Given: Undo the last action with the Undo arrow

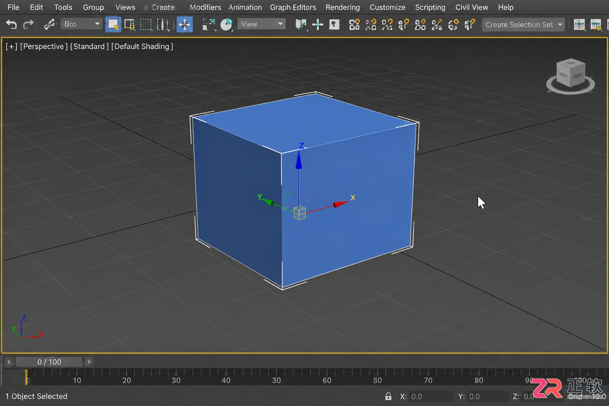Looking at the screenshot, I should 11,25.
